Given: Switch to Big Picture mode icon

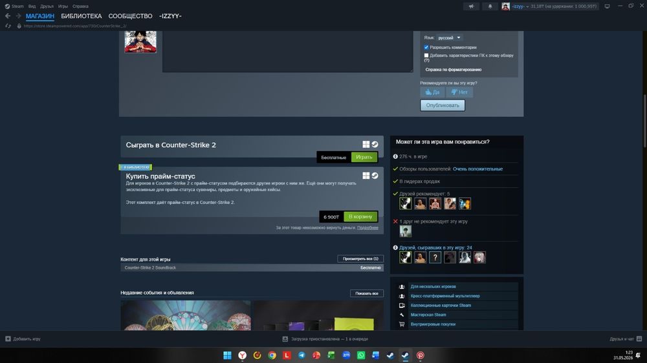Looking at the screenshot, I should [607, 6].
